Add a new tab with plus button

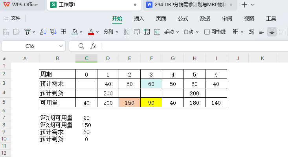pos(244,5)
